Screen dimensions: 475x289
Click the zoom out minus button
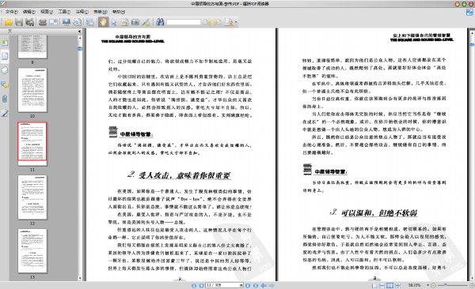point(434,285)
